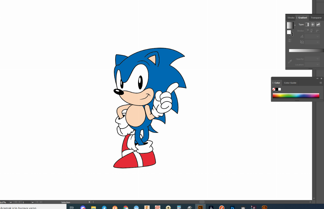Select the black swatch in Color panel
This screenshot has height=209, width=324.
277,89
